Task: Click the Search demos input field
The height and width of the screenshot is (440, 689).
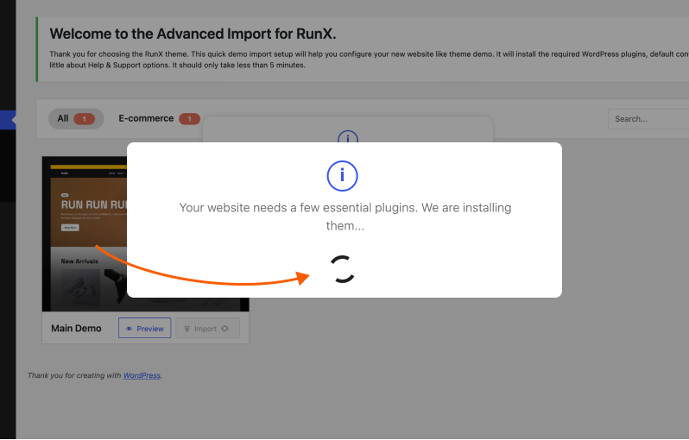Action: coord(648,119)
